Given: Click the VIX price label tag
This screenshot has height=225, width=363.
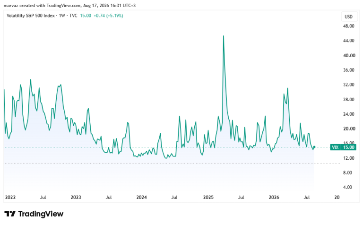Looking at the screenshot, I should coord(335,147).
